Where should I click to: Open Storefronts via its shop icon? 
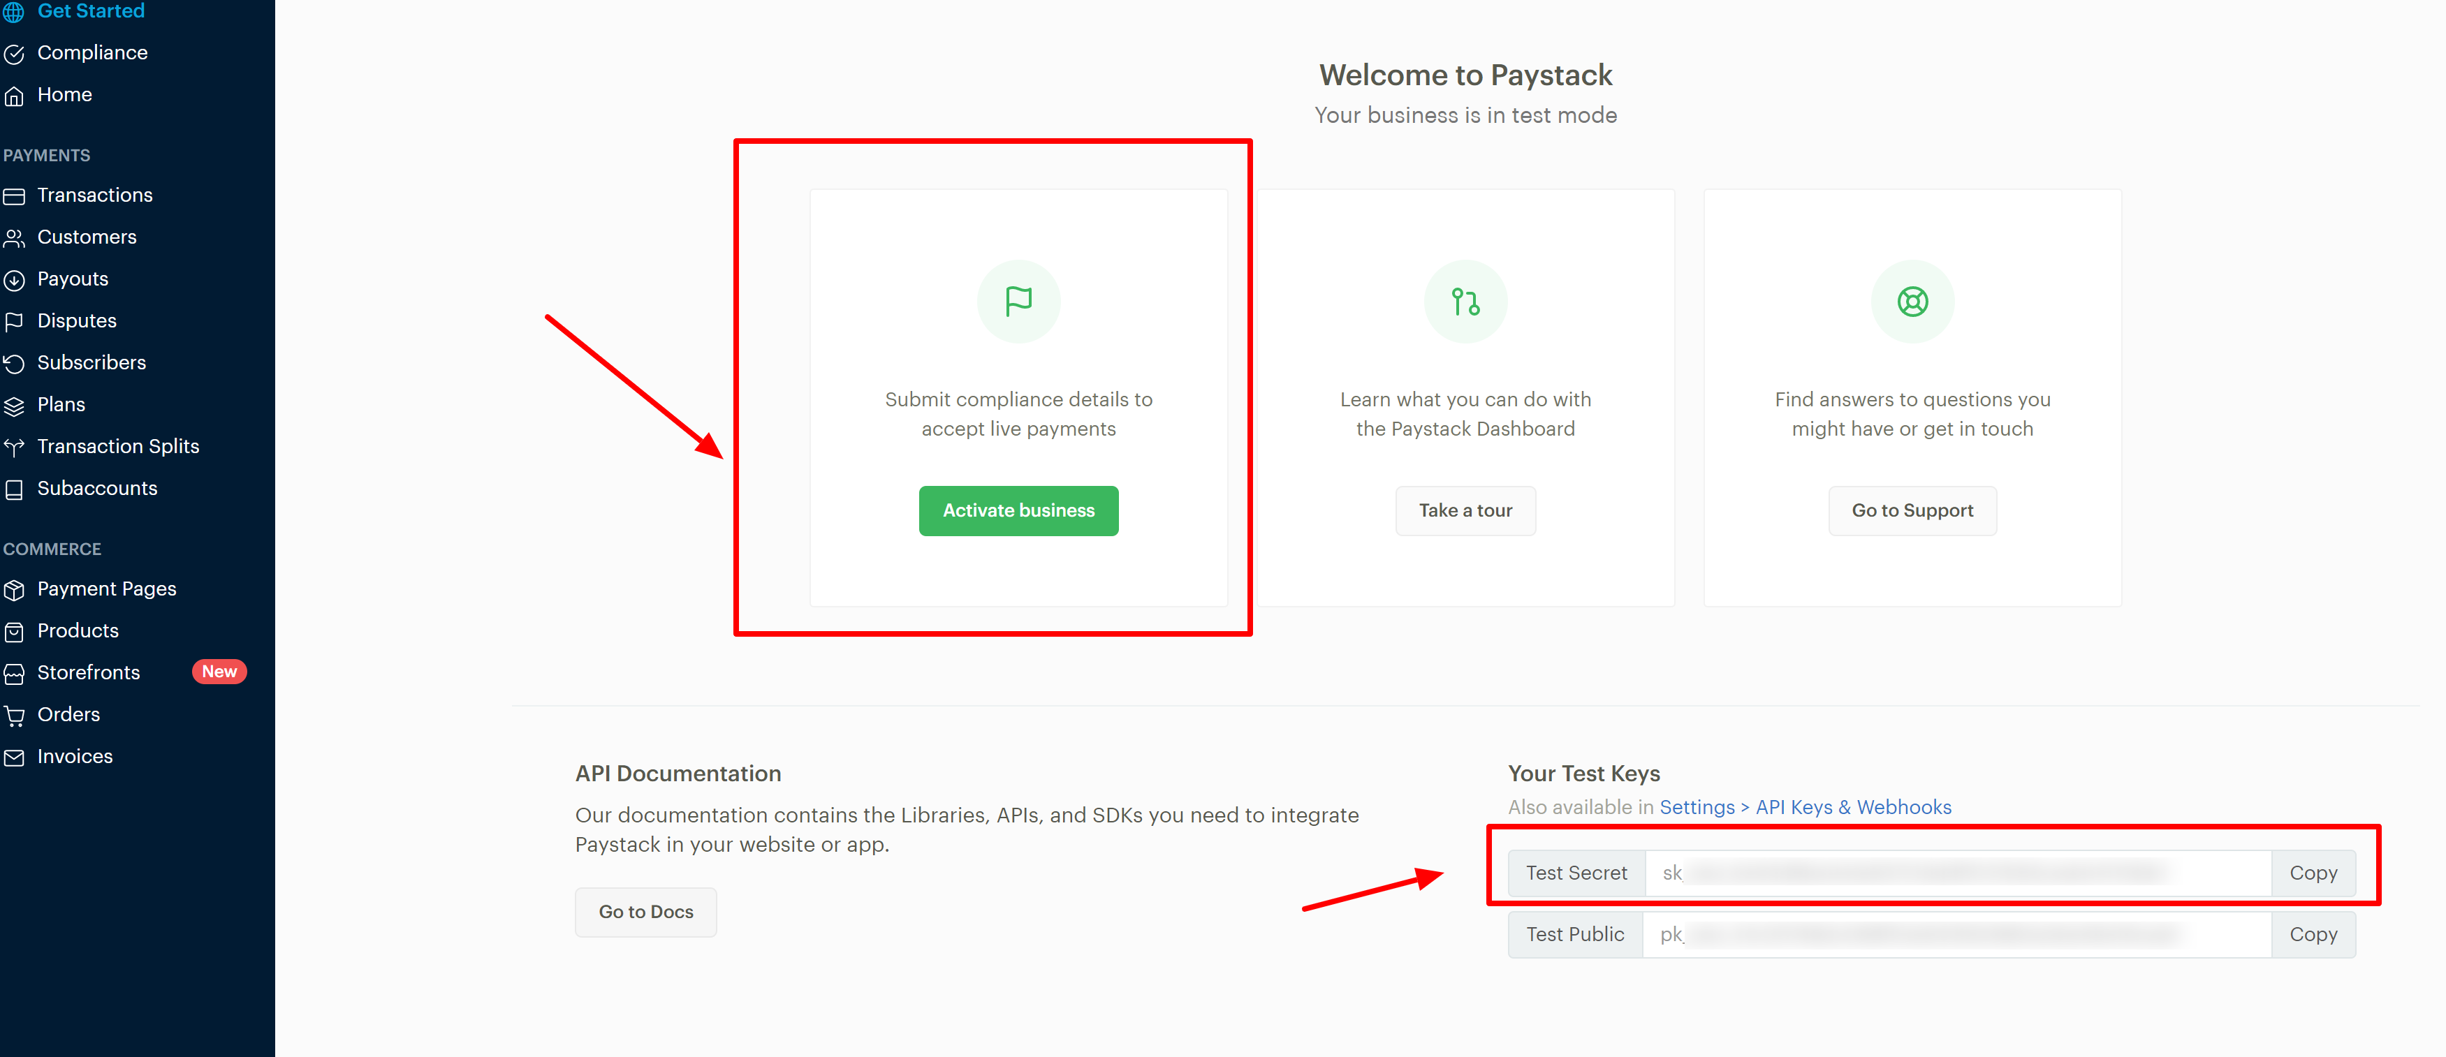tap(14, 674)
